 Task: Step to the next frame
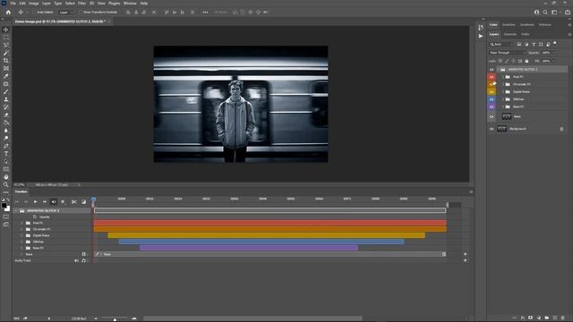pyautogui.click(x=45, y=202)
